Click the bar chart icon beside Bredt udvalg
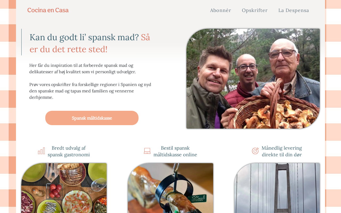This screenshot has width=341, height=213. coord(41,151)
